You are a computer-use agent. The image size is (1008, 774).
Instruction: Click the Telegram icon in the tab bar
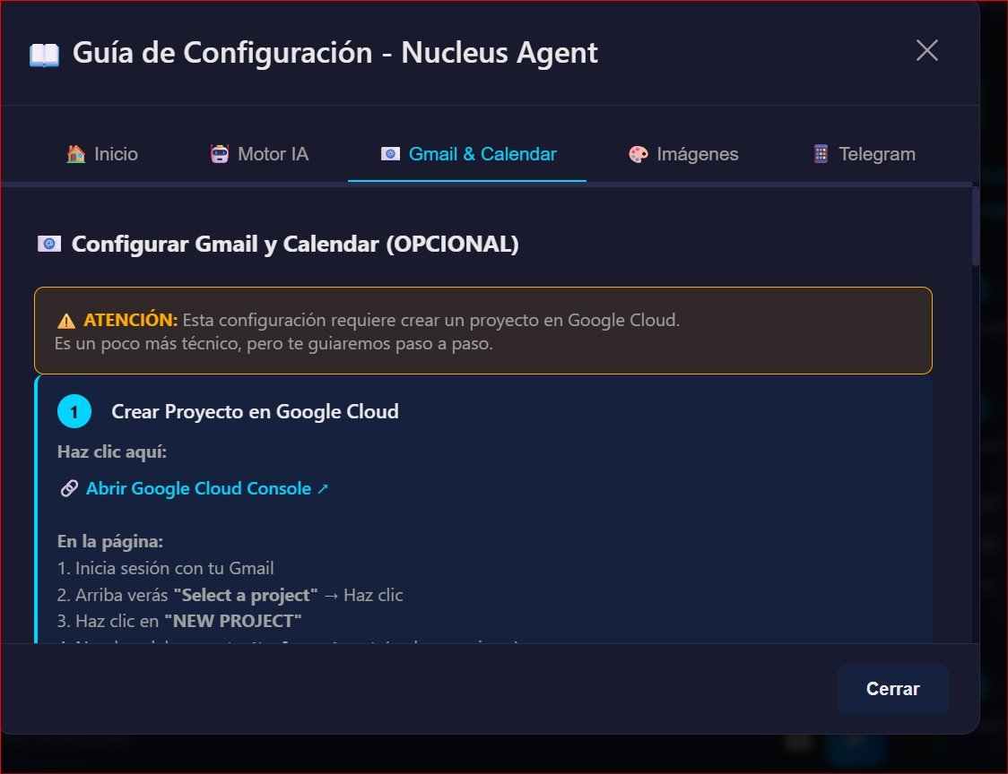[x=820, y=153]
